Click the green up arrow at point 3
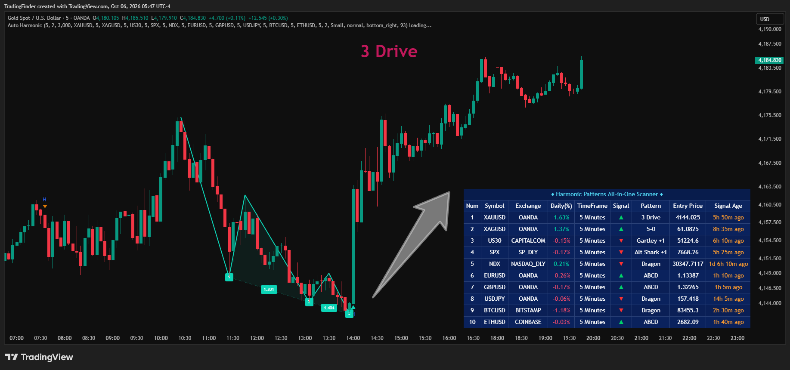 (353, 307)
